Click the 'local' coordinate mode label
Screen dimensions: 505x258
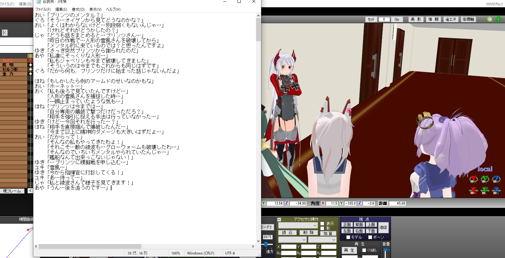[x=485, y=169]
